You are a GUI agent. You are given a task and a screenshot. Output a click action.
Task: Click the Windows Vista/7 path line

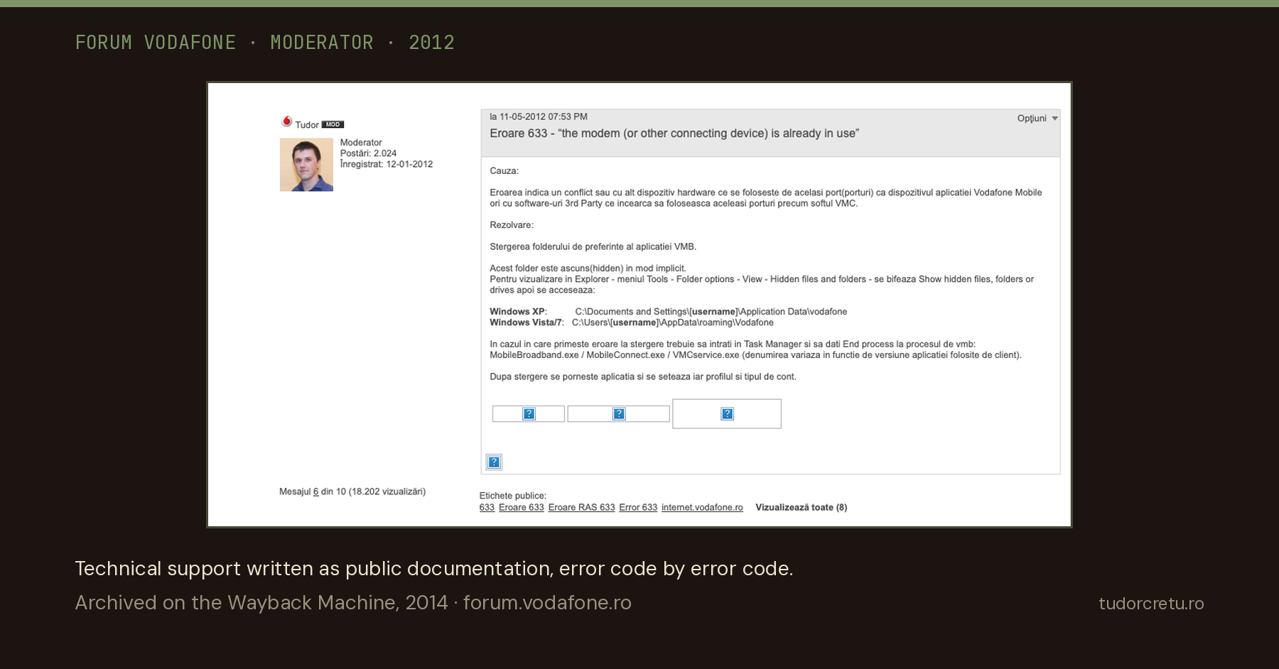tap(631, 322)
